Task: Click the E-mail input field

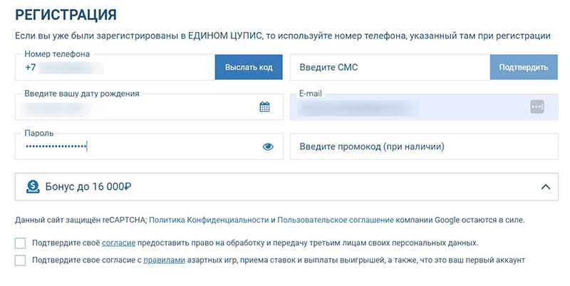Action: pyautogui.click(x=424, y=107)
